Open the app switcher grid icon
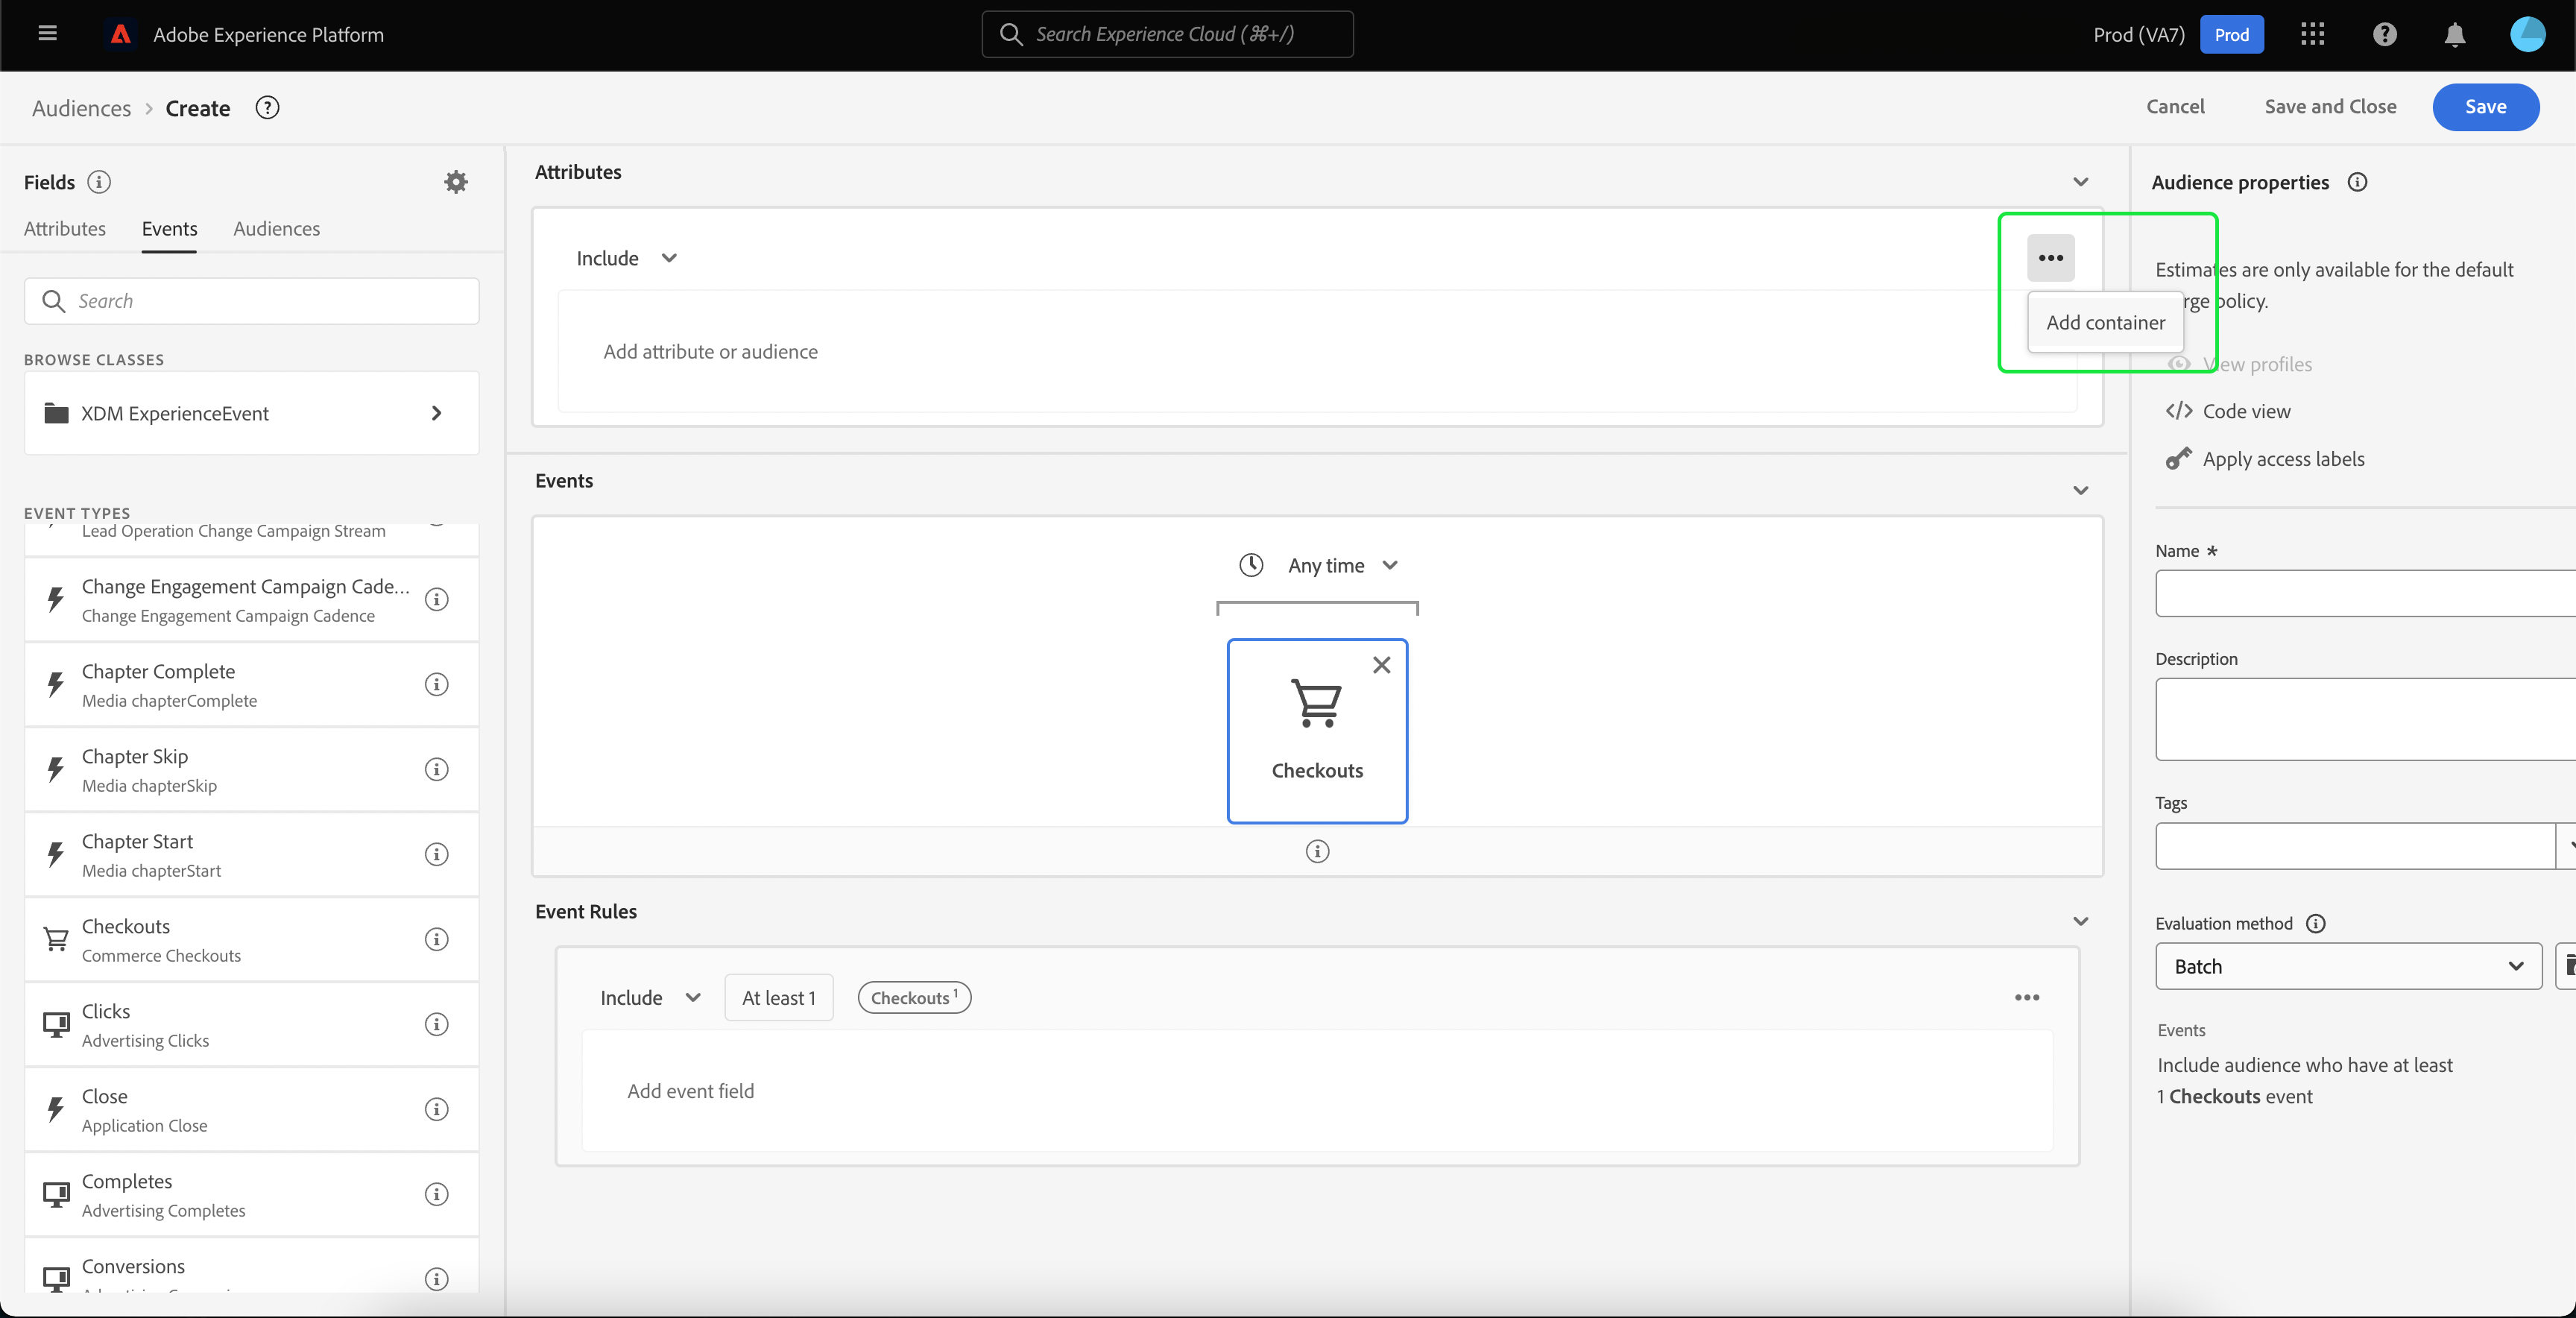The width and height of the screenshot is (2576, 1318). coord(2312,34)
